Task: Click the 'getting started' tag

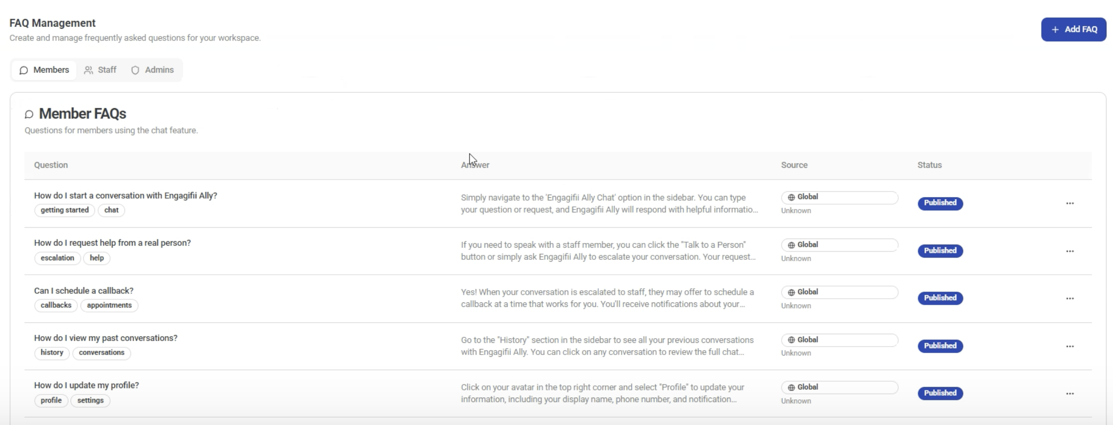Action: click(x=64, y=210)
